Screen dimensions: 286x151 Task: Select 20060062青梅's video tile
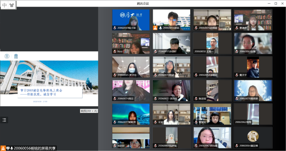(253, 114)
